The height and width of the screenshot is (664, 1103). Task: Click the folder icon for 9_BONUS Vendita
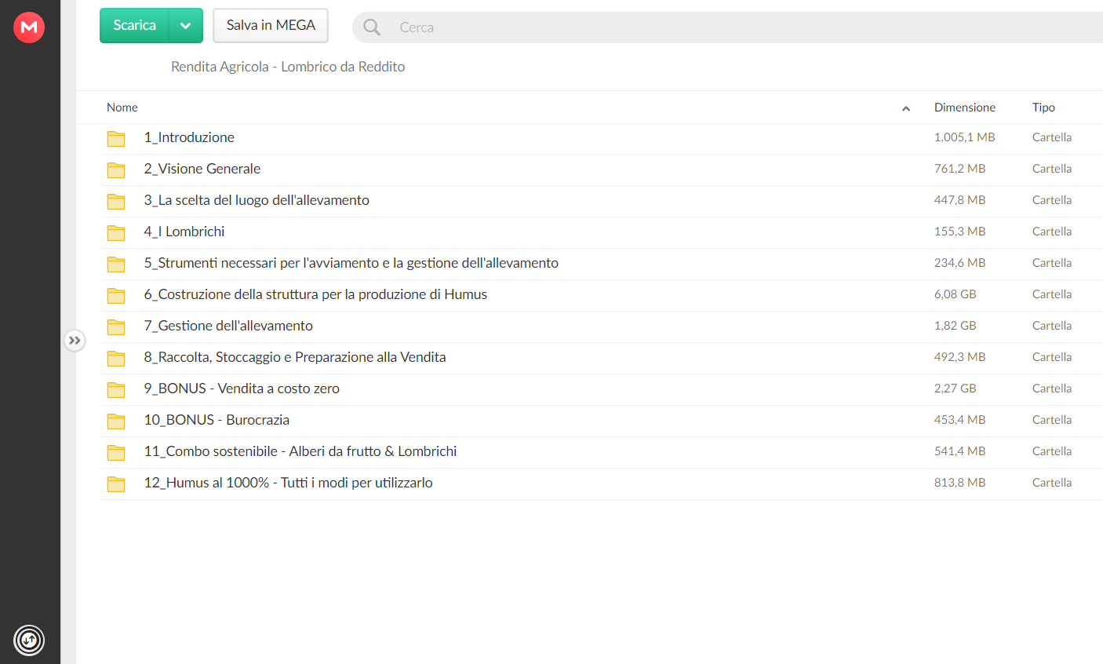(116, 390)
